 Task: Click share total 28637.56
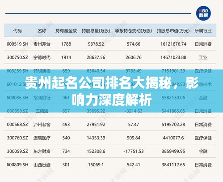96,57
